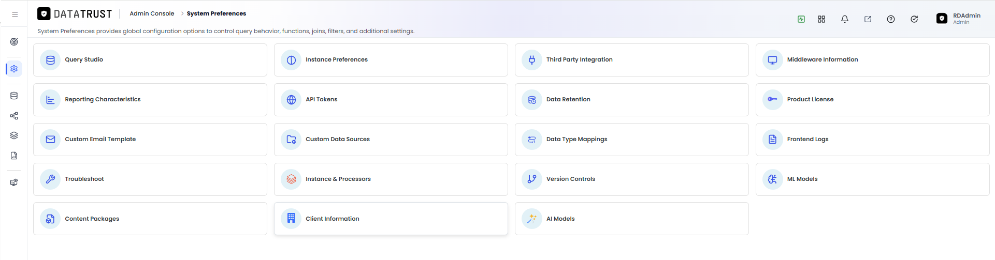
Task: Click the Custom Data Sources folder icon
Action: [x=291, y=140]
